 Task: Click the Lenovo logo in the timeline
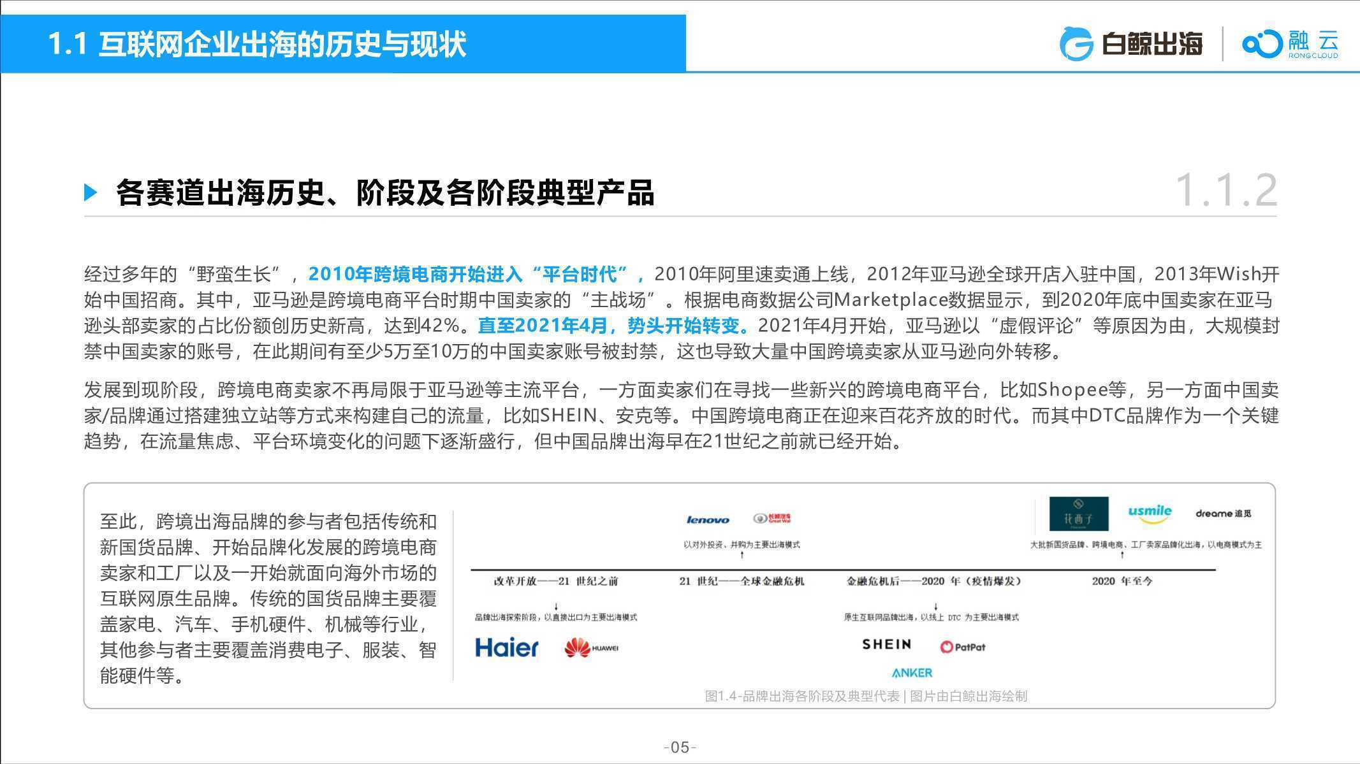click(708, 519)
